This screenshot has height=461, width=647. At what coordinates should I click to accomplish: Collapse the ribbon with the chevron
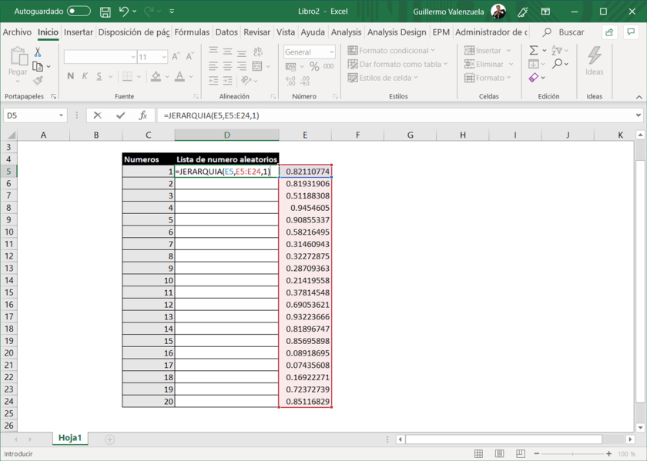point(639,97)
